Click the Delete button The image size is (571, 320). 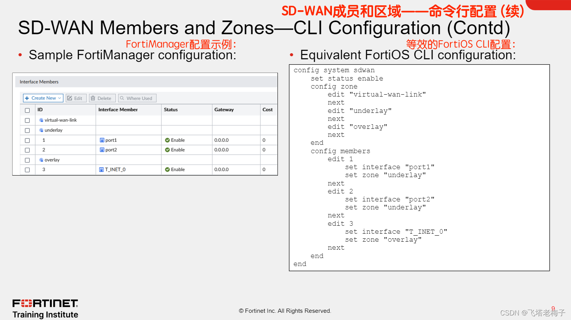point(102,98)
